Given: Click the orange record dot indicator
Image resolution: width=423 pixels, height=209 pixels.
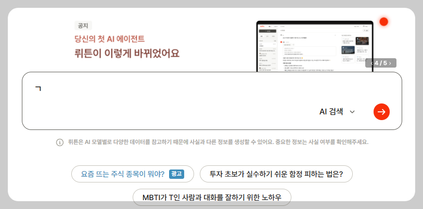Looking at the screenshot, I should [x=383, y=22].
